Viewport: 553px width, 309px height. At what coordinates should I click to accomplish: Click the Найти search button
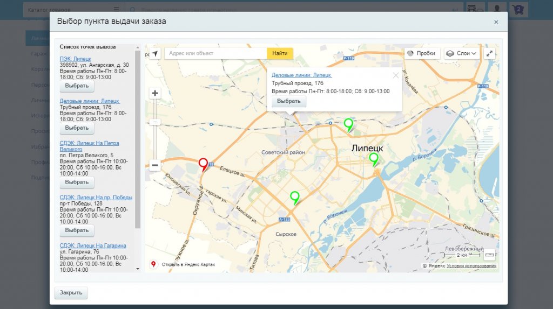pos(280,53)
